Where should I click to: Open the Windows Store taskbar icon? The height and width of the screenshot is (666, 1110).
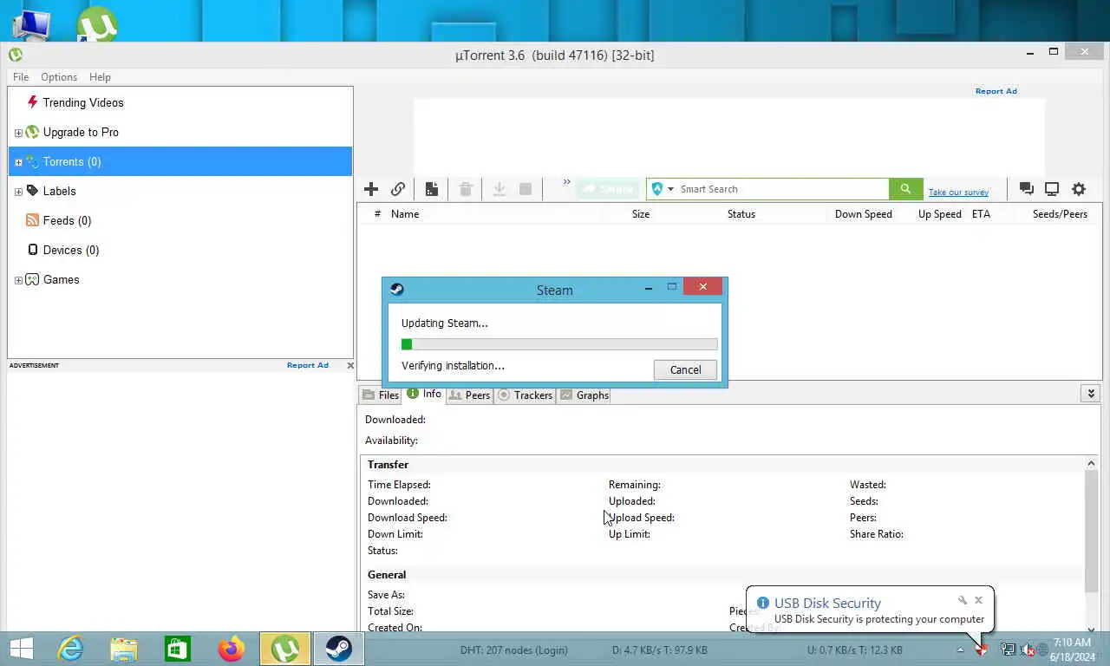point(178,649)
